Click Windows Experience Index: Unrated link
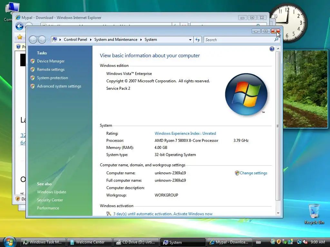Image resolution: width=330 pixels, height=247 pixels. (x=185, y=133)
